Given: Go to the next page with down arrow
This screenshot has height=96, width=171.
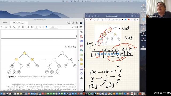Looking at the screenshot, I should click(28, 27).
